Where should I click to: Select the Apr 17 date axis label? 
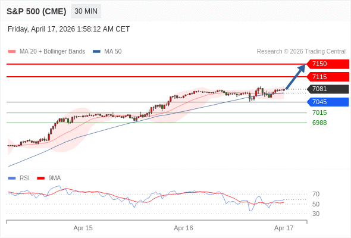284,228
